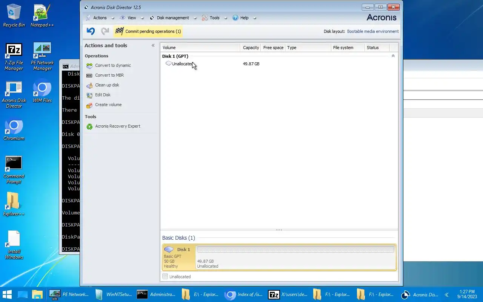Viewport: 483px width, 302px height.
Task: Click the Notepad++ desktop shortcut
Action: pos(42,15)
